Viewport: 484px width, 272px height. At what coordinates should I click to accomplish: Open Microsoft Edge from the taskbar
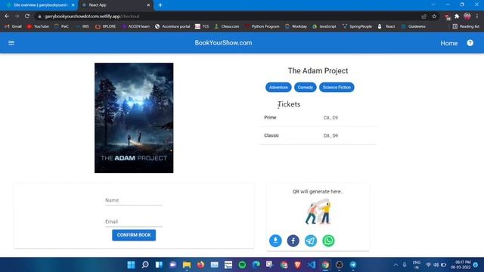pos(256,265)
